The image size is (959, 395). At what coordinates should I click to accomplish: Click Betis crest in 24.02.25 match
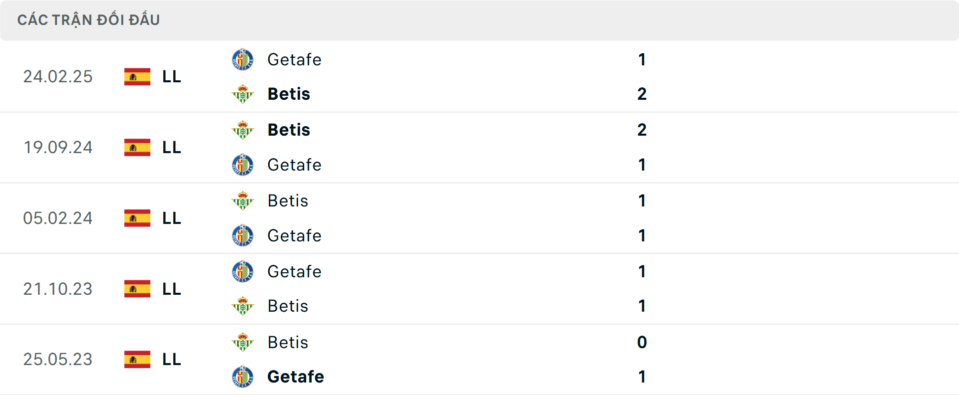pyautogui.click(x=243, y=94)
